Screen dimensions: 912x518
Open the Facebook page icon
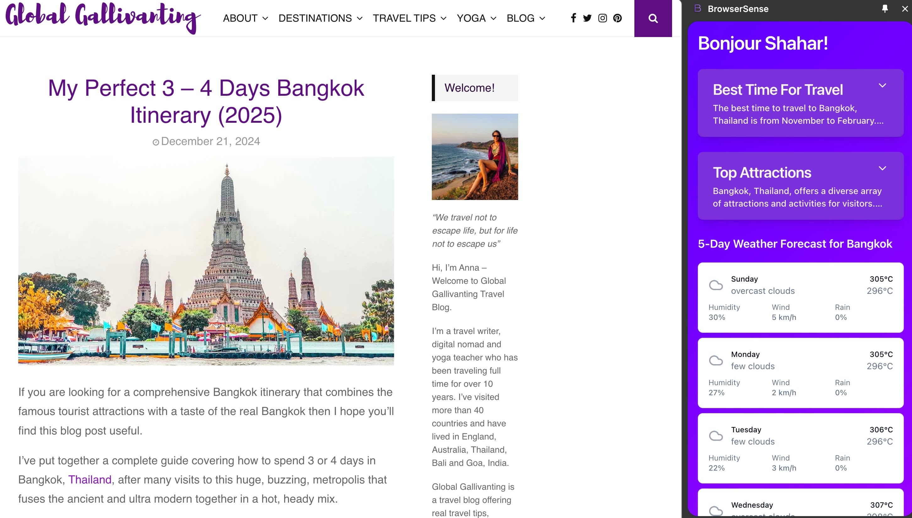click(x=573, y=18)
